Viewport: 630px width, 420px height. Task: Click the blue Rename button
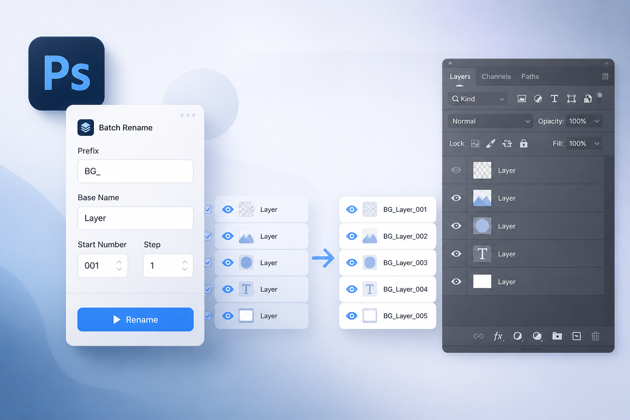coord(135,320)
